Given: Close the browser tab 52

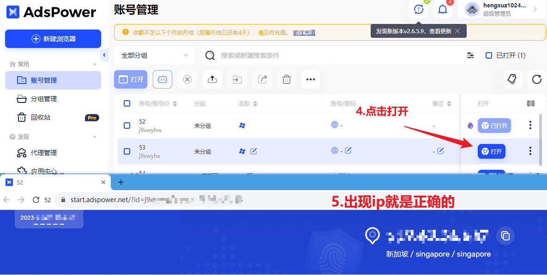Looking at the screenshot, I should click(103, 182).
